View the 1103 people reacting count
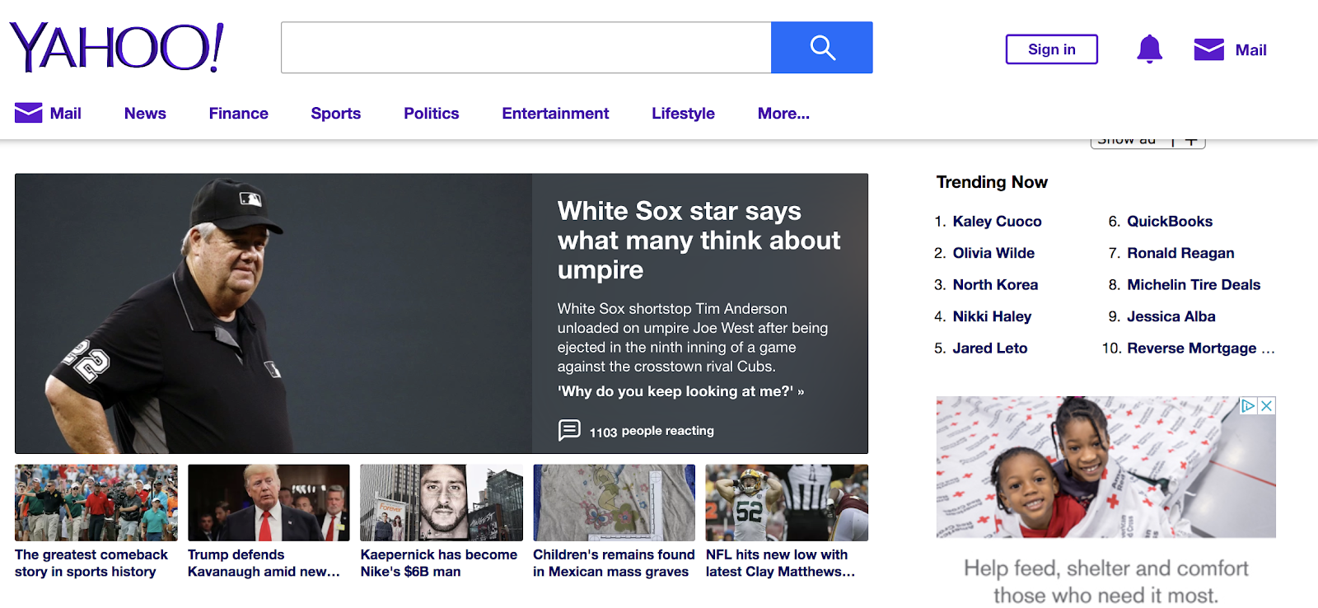This screenshot has width=1318, height=608. pyautogui.click(x=652, y=431)
